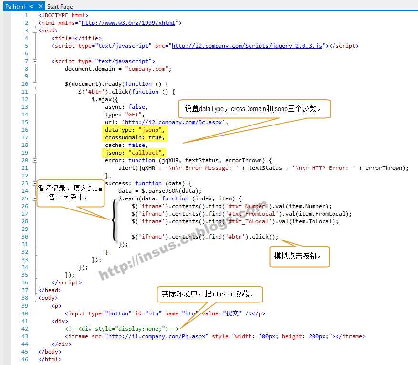Pin the Pa.html tab
The height and width of the screenshot is (365, 418).
coord(32,6)
